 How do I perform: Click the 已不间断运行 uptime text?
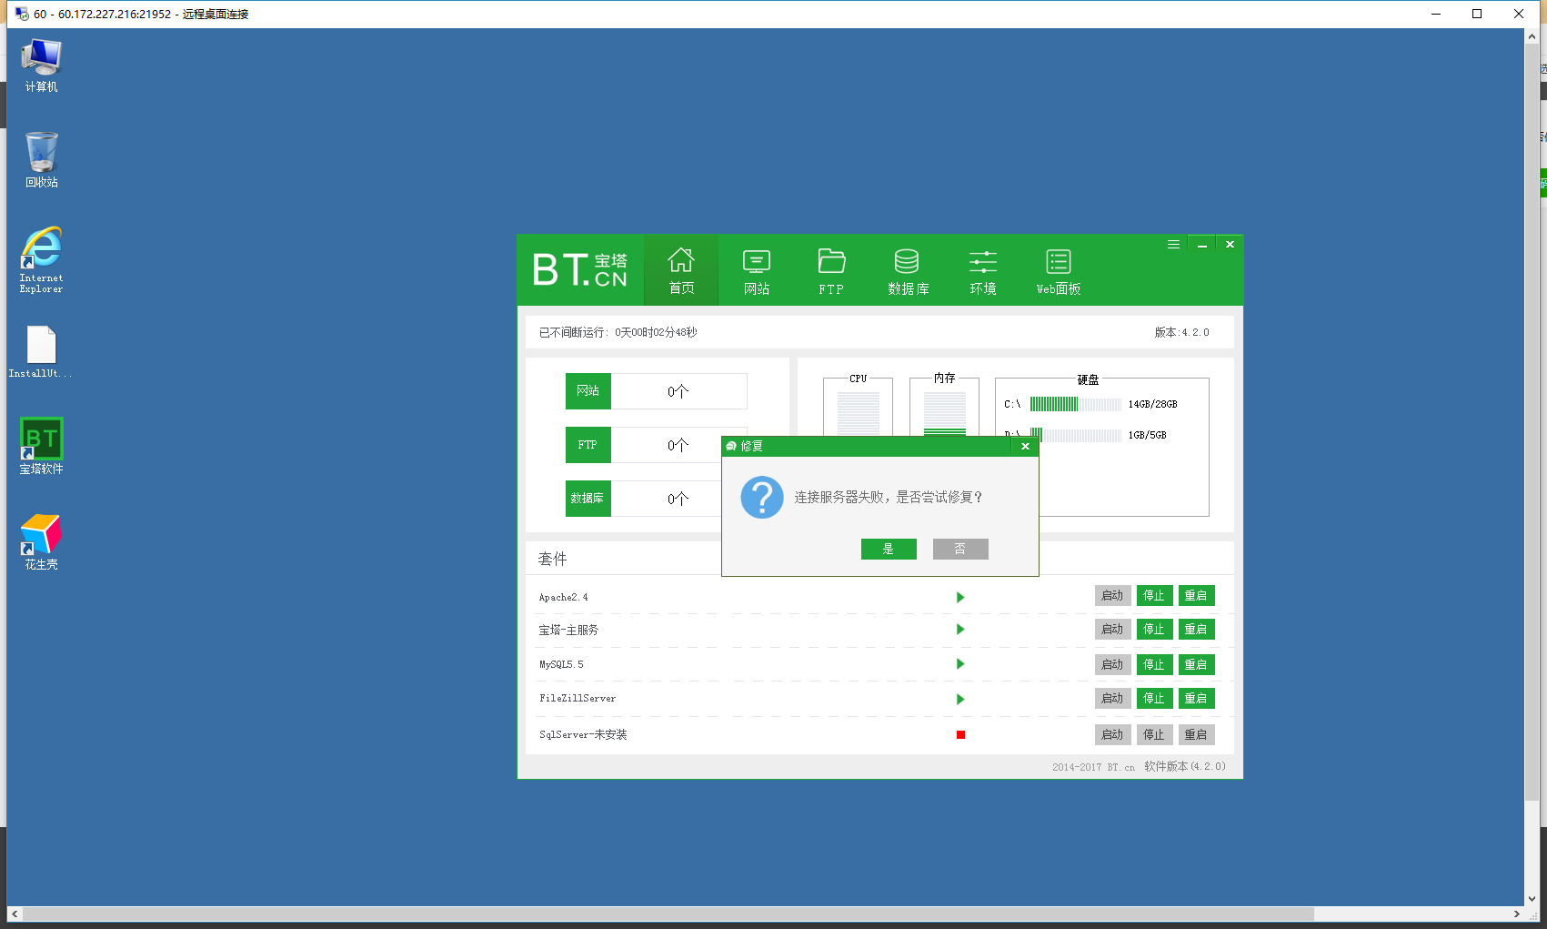(x=618, y=332)
